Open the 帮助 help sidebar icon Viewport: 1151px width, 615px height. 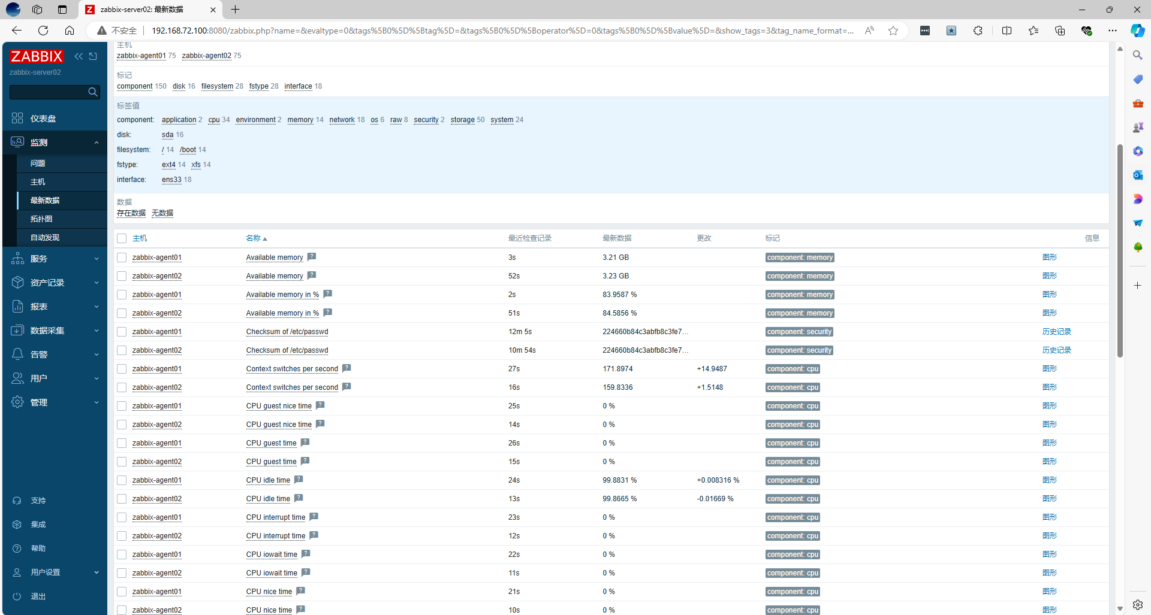(x=17, y=548)
